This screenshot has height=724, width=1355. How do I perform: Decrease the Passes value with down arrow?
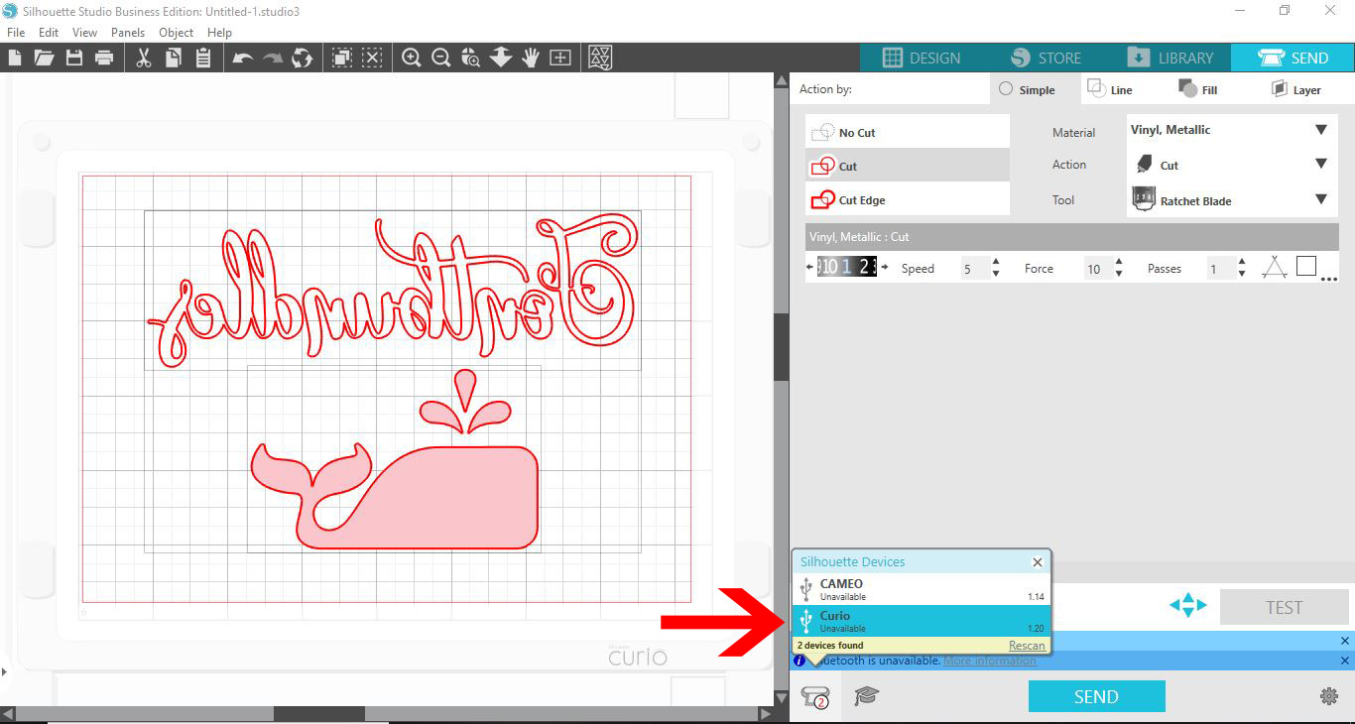tap(1242, 274)
